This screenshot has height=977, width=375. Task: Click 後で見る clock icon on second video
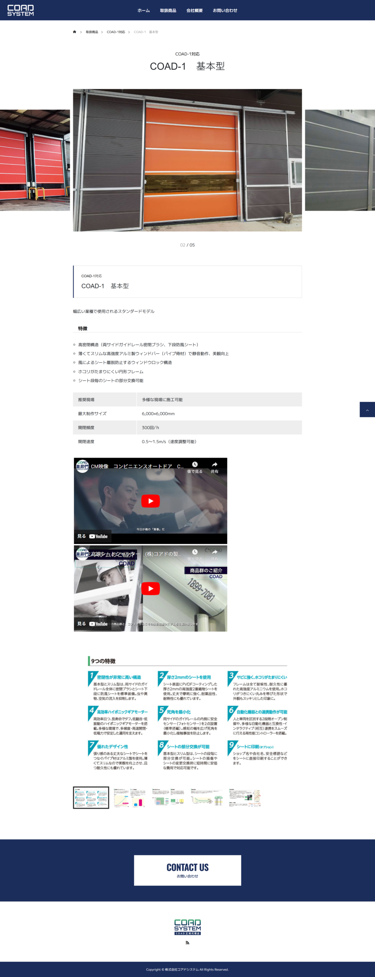pos(195,555)
